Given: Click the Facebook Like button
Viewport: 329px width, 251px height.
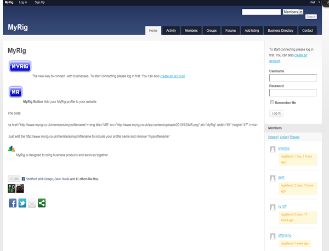Looking at the screenshot, I should 14,179.
